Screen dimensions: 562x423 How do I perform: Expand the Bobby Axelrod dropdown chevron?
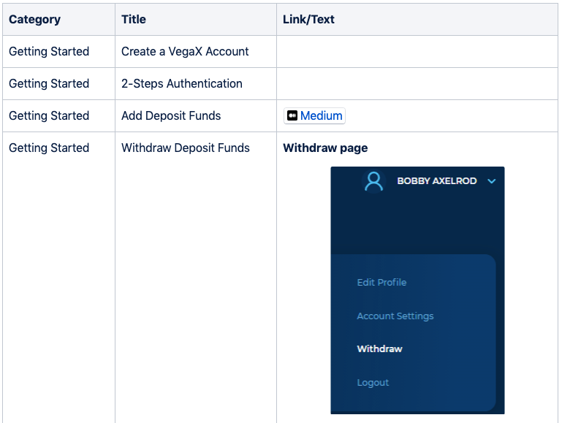(492, 181)
